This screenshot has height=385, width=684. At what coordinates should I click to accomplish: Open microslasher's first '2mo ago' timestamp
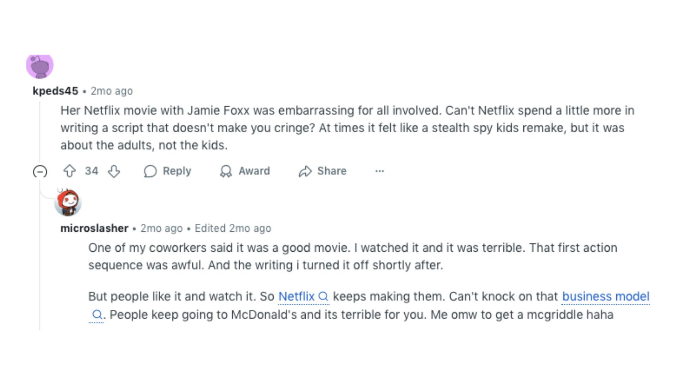click(x=161, y=228)
